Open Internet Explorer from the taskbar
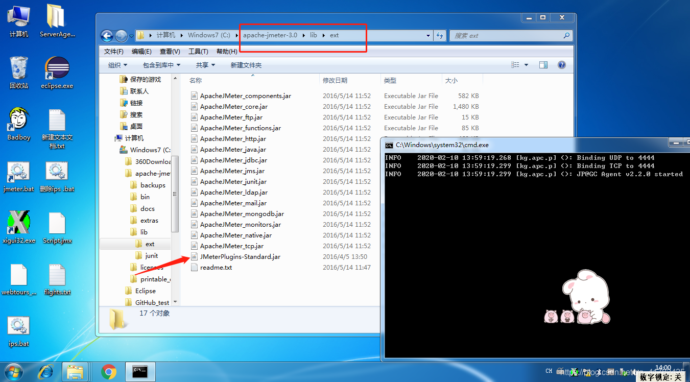690x382 pixels. tap(45, 372)
